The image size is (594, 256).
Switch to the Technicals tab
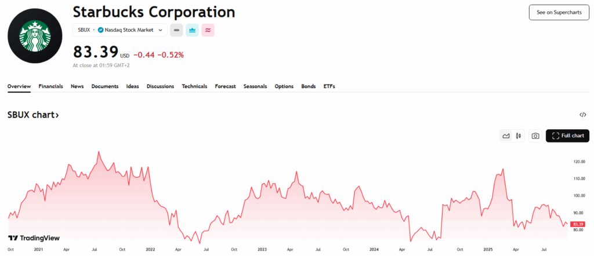click(x=194, y=86)
